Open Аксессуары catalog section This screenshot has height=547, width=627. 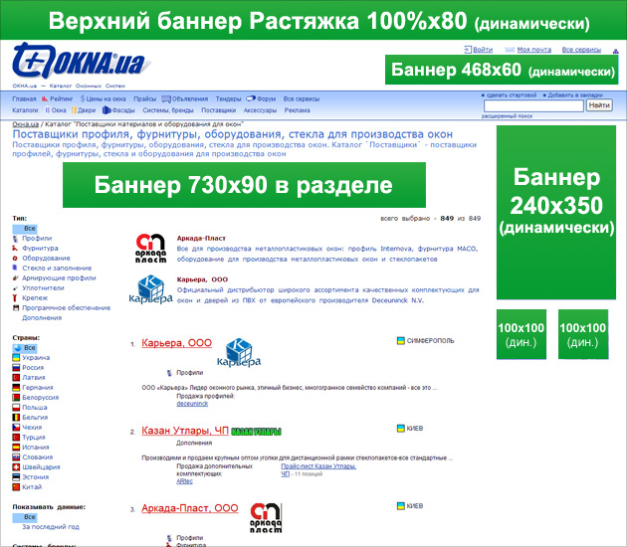pos(260,110)
